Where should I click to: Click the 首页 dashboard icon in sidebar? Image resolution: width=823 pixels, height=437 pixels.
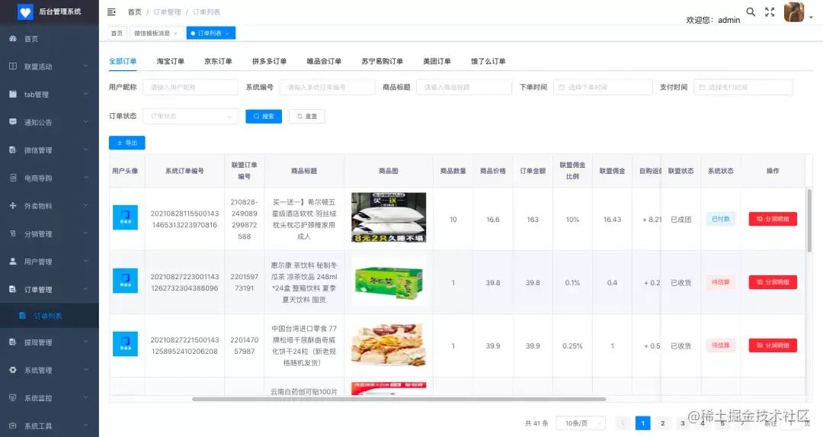click(x=13, y=38)
